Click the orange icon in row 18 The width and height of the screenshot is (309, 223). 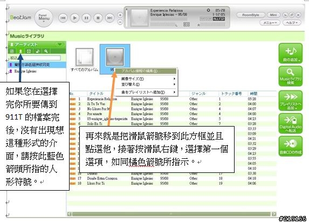[x=73, y=184]
